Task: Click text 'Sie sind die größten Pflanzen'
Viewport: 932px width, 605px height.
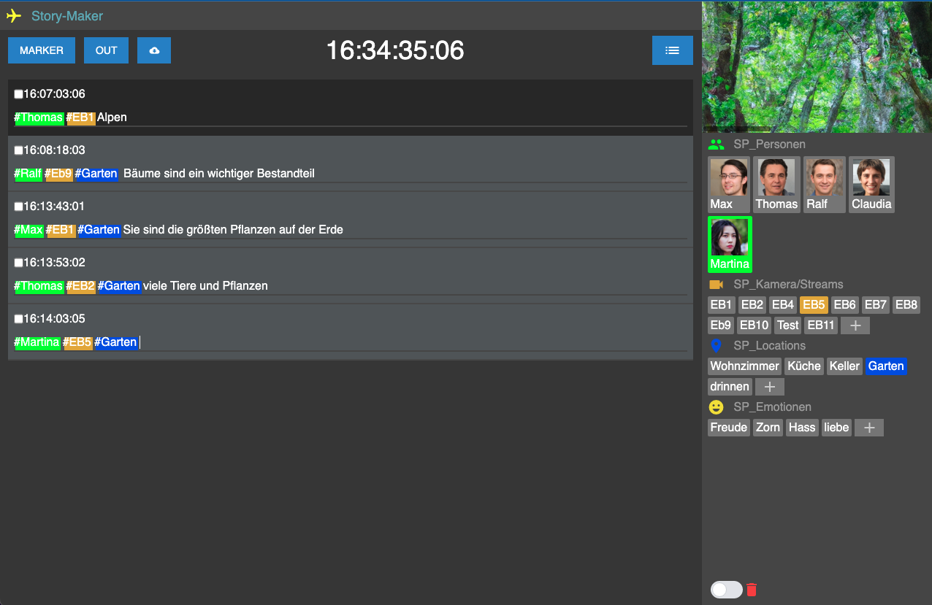Action: pos(198,230)
